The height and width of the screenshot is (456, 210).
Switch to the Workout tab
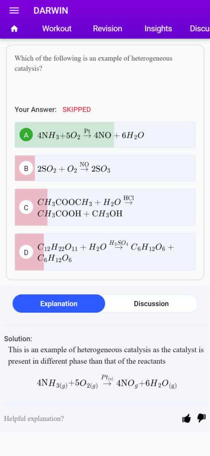coord(57,28)
